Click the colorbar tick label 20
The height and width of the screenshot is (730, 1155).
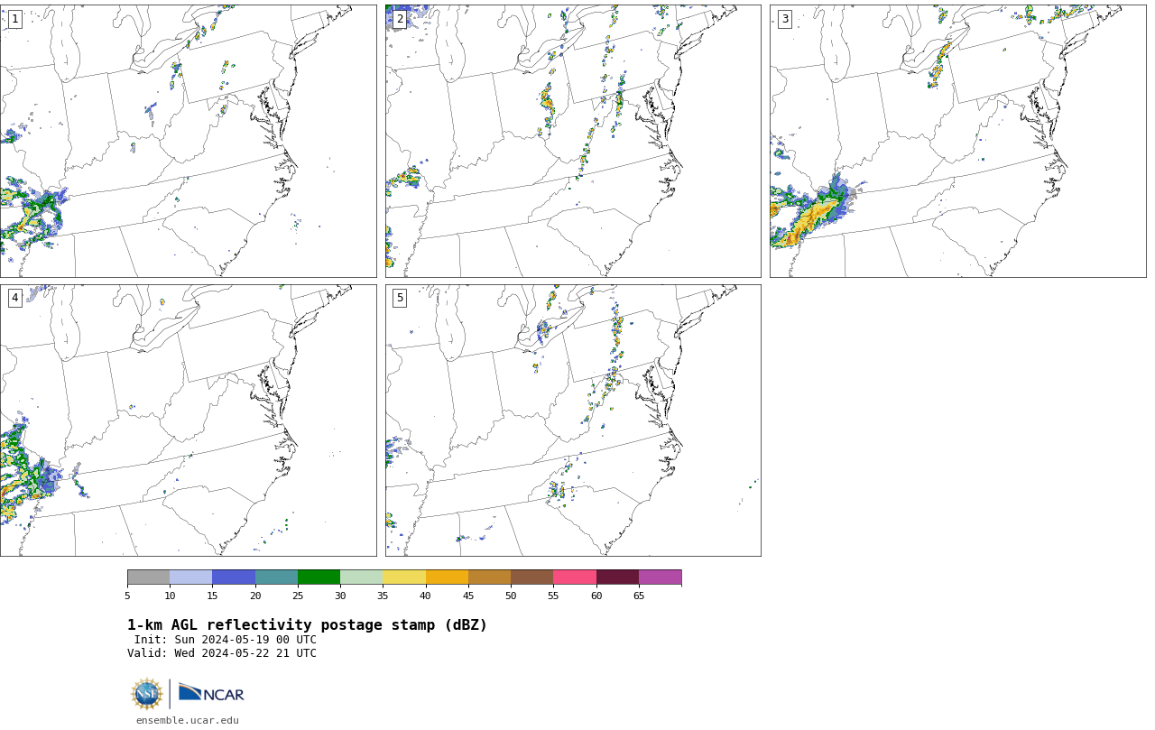255,596
